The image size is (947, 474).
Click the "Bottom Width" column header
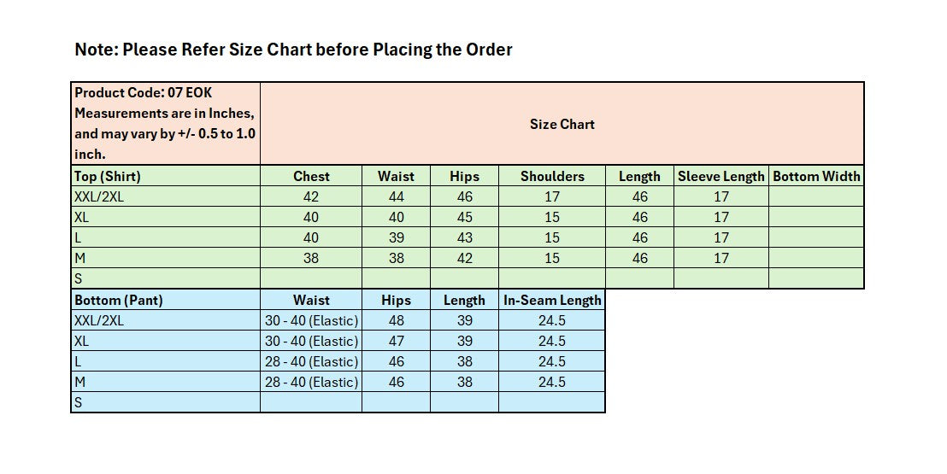pyautogui.click(x=816, y=176)
